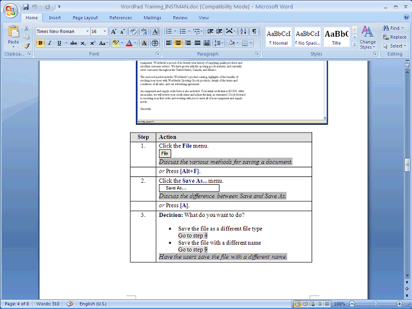The height and width of the screenshot is (309, 412).
Task: Click the spelling check status icon
Action: pos(70,304)
